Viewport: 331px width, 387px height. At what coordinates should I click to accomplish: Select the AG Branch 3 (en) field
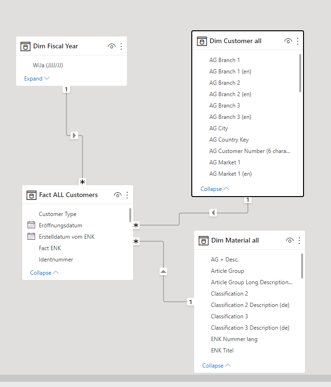click(x=230, y=117)
